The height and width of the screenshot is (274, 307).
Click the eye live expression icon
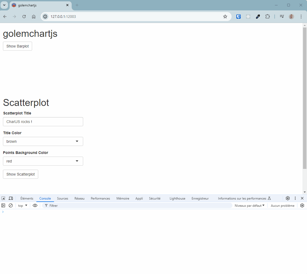click(35, 205)
